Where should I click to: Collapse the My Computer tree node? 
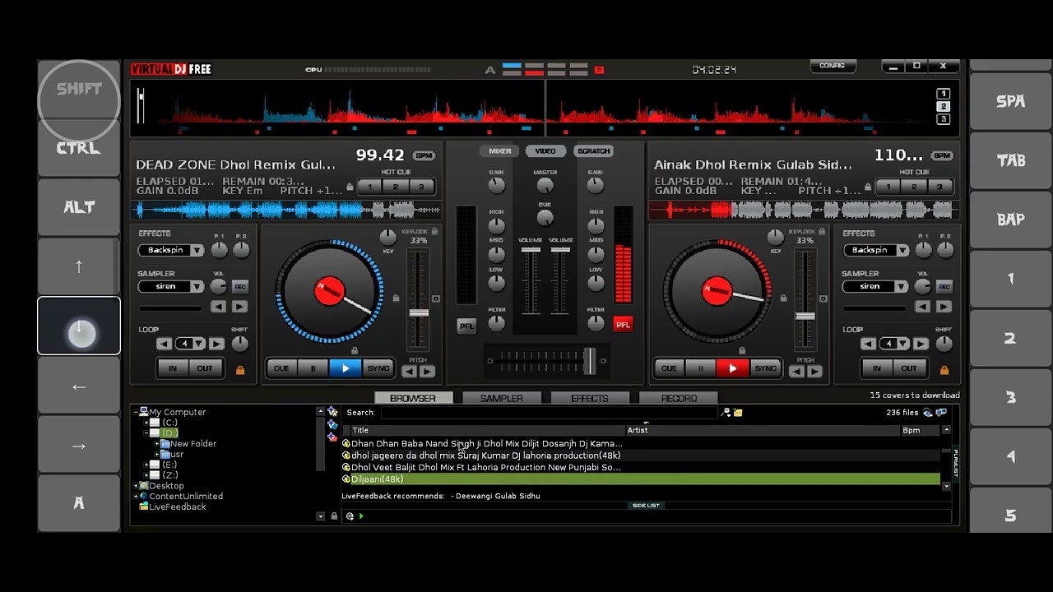coord(136,412)
